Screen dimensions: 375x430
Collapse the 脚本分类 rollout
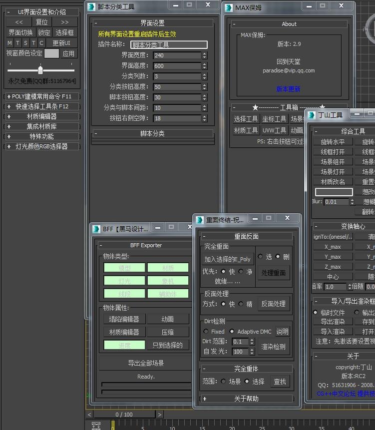click(153, 133)
